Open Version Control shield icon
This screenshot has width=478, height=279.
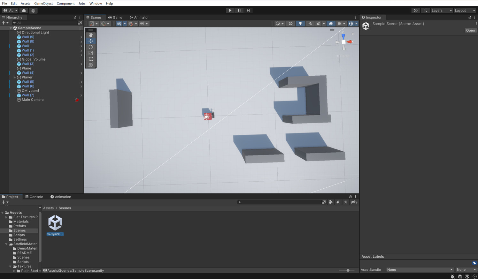[x=33, y=11]
